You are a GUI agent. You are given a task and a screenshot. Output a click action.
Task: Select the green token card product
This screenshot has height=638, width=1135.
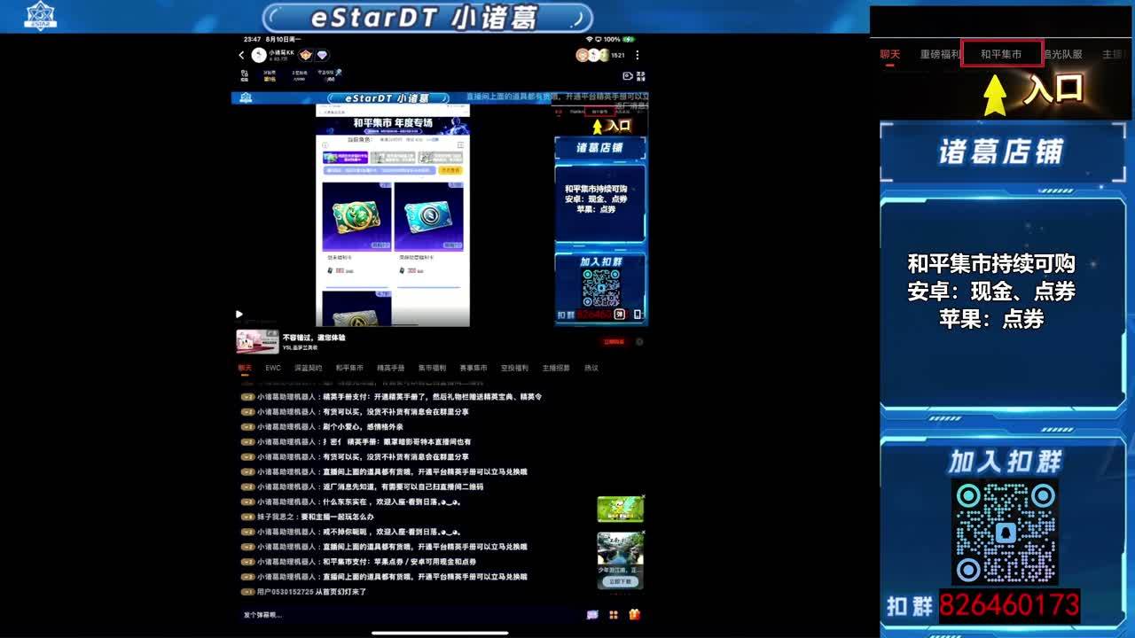pyautogui.click(x=357, y=217)
